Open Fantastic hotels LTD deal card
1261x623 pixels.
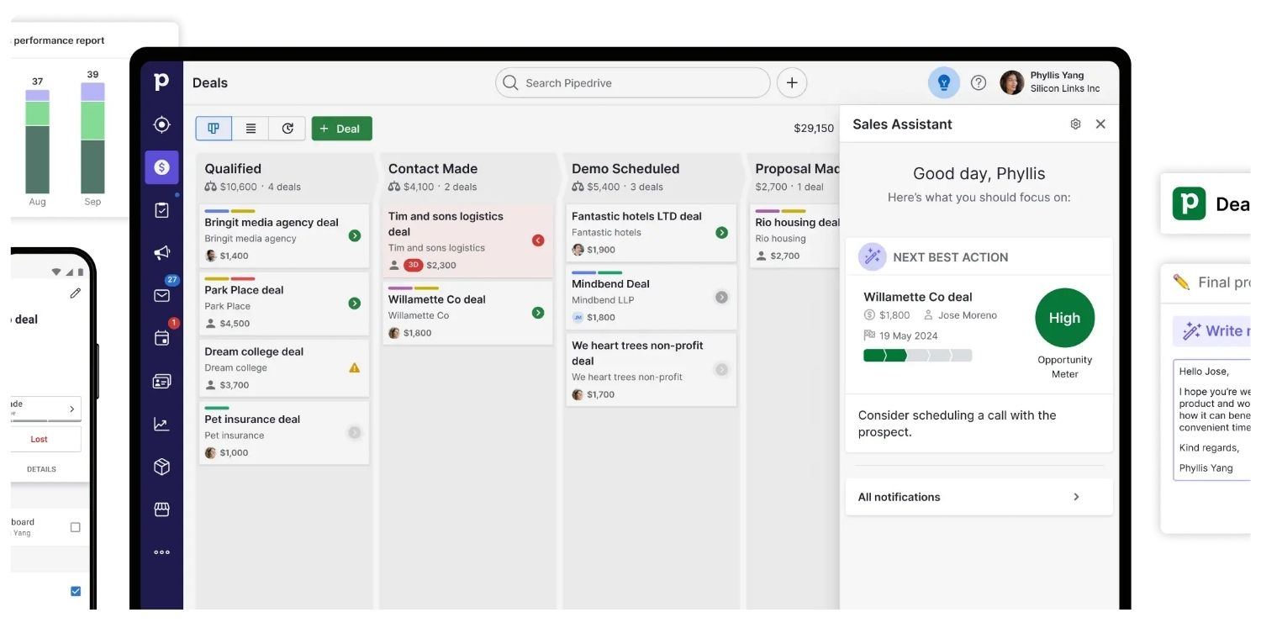(x=652, y=233)
